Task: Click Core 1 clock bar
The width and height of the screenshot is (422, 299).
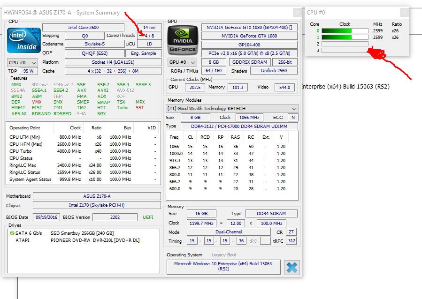Action: coord(345,37)
